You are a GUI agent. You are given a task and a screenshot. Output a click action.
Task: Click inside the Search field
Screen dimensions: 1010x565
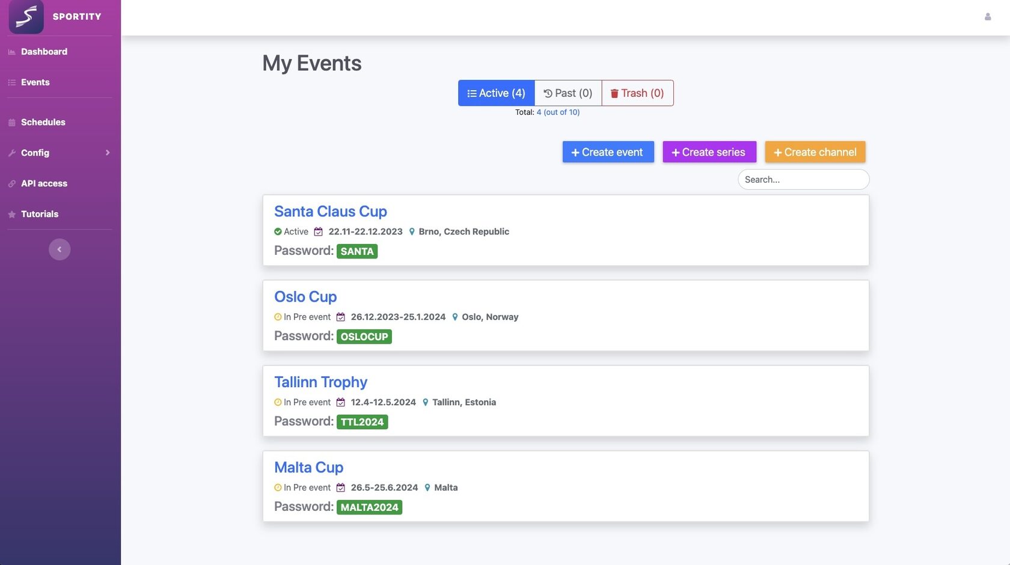(x=803, y=179)
